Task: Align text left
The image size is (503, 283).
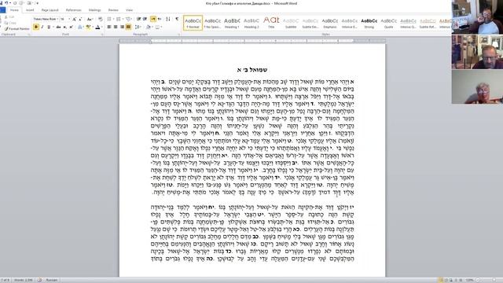Action: tap(109, 27)
